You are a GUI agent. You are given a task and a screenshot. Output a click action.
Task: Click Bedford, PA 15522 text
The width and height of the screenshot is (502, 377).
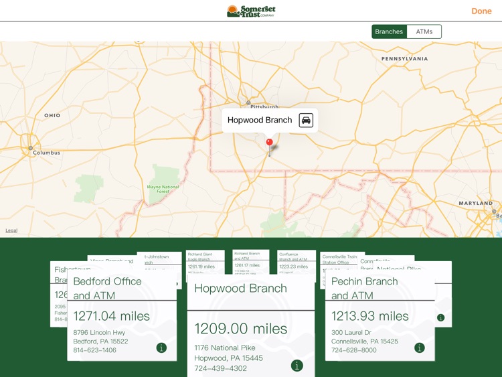tap(100, 341)
